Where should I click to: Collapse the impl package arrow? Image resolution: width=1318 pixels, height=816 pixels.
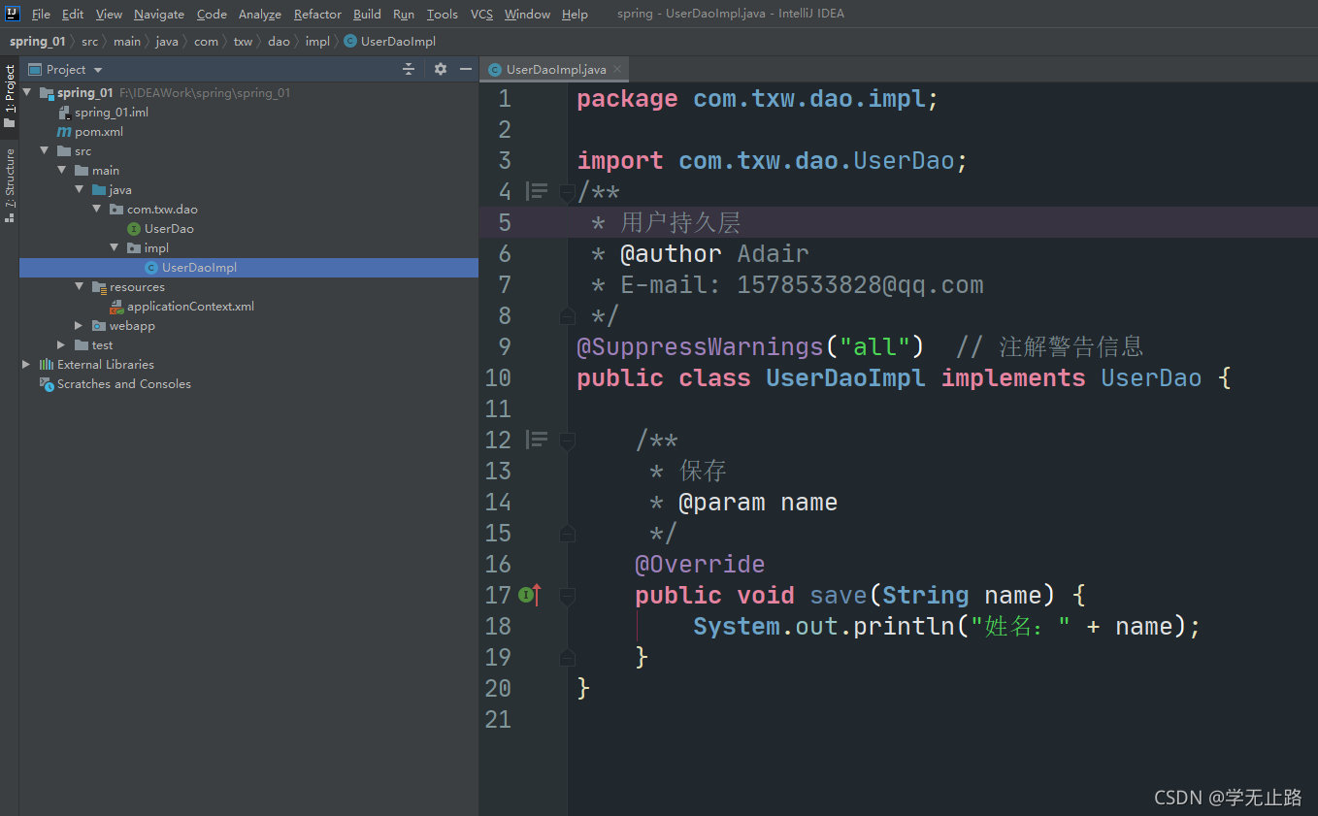click(x=115, y=248)
